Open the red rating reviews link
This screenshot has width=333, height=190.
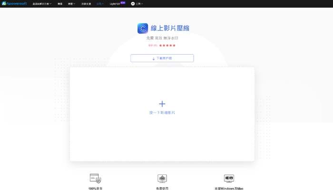pos(153,46)
